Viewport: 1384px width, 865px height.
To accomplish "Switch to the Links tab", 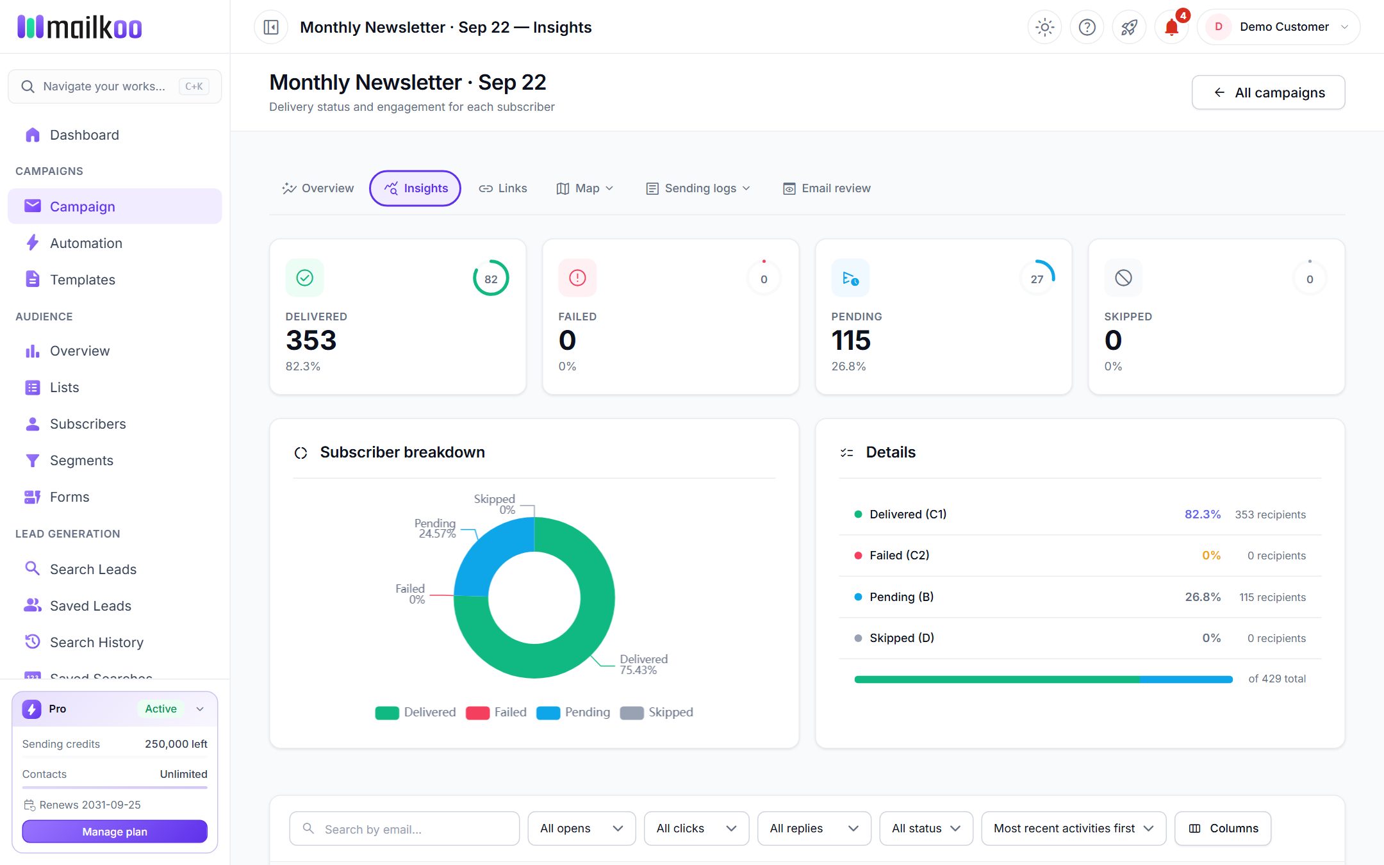I will (503, 188).
